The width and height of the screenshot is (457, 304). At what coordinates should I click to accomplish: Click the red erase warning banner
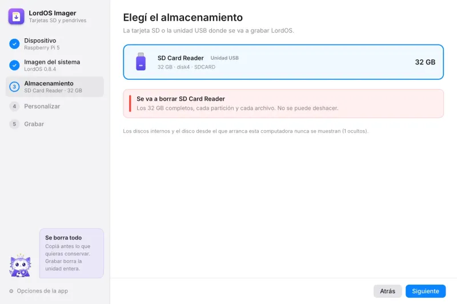click(x=283, y=104)
